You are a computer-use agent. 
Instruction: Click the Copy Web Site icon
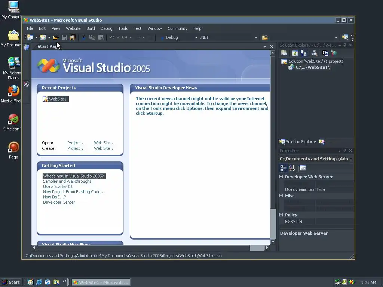(325, 53)
